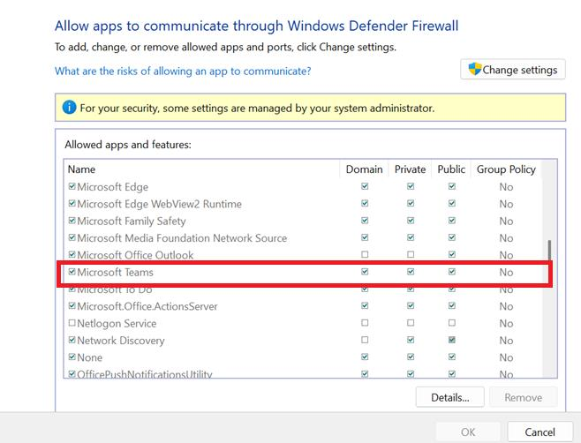Click the Remove button
Viewport: 581px width, 443px height.
click(x=524, y=397)
